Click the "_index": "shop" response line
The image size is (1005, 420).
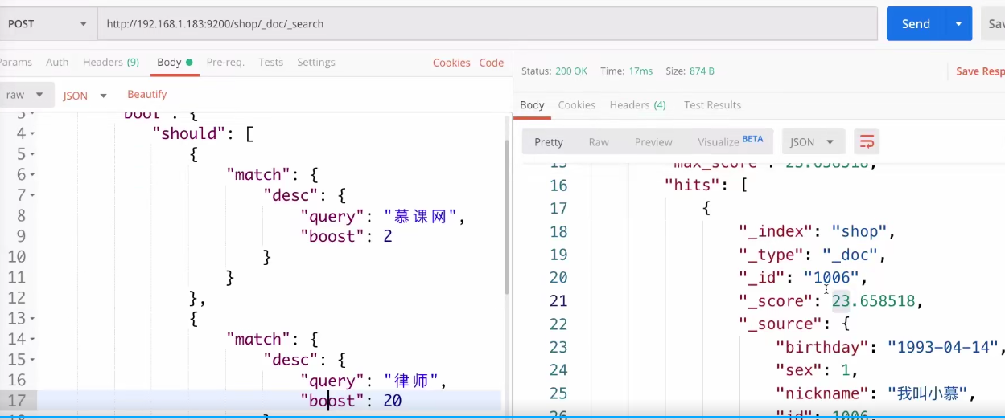(x=818, y=231)
